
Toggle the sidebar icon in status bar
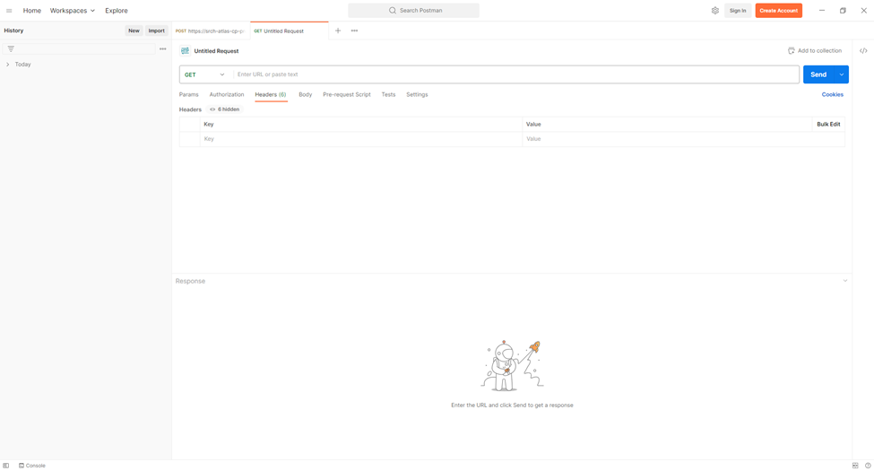6,466
